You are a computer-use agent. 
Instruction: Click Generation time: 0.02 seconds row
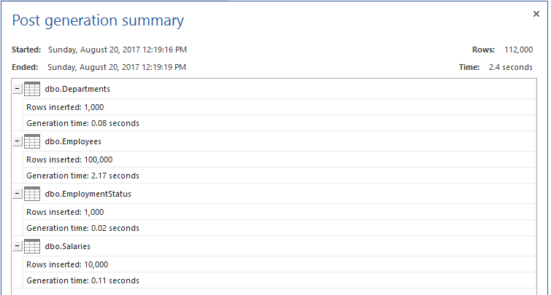tap(82, 228)
